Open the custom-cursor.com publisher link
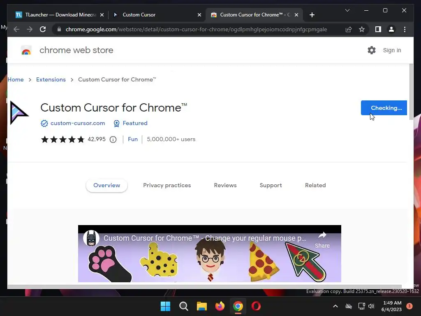 [x=78, y=123]
